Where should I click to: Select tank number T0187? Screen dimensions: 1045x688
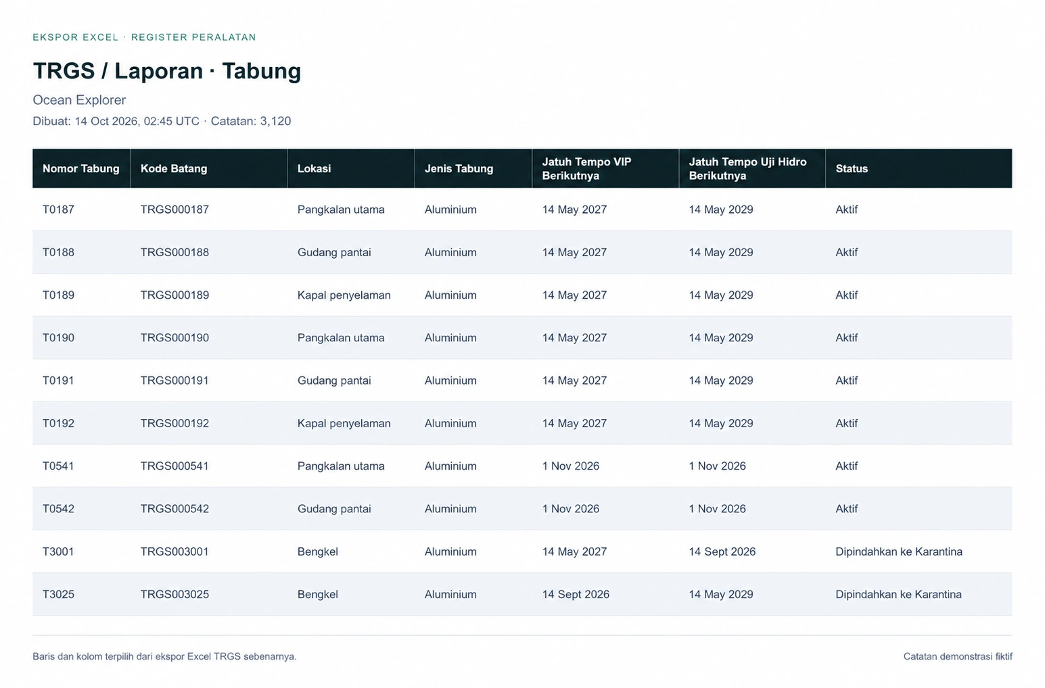coord(58,210)
